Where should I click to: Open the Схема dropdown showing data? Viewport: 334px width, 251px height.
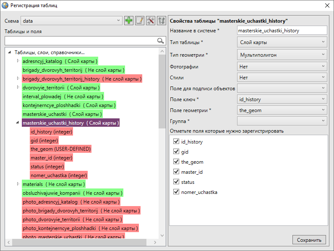click(71, 21)
